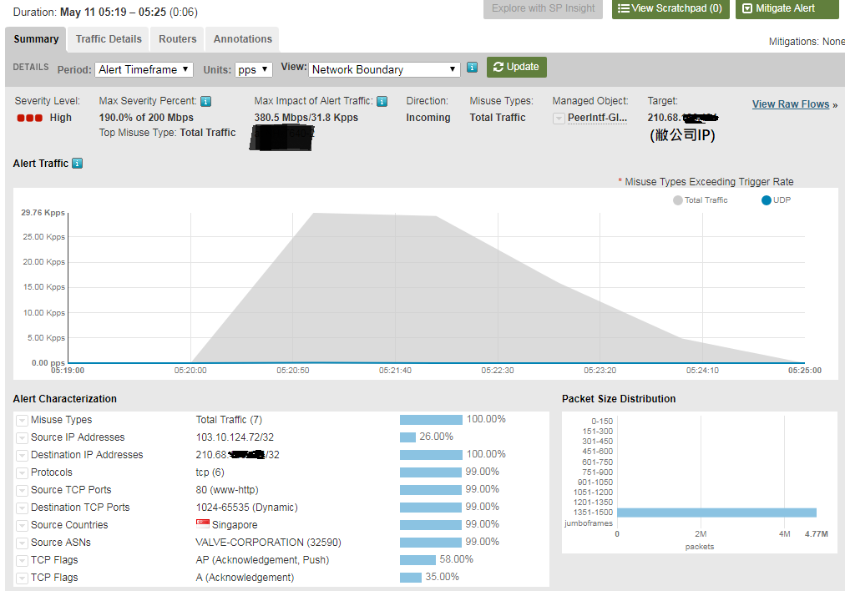Open the Period dropdown set to Alert Timeframe

[x=144, y=69]
